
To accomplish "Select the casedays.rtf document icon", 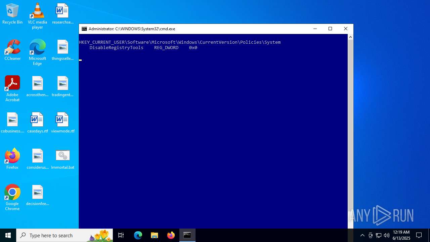I will tap(37, 123).
